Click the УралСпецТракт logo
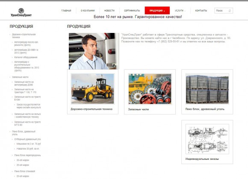 pos(21,12)
